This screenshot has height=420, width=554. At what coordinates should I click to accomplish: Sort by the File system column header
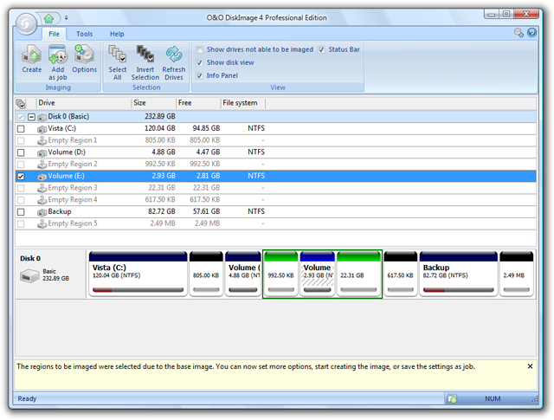[243, 103]
